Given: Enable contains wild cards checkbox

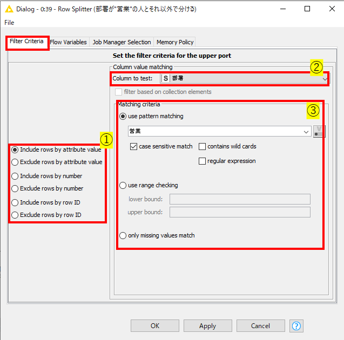Looking at the screenshot, I should 202,146.
